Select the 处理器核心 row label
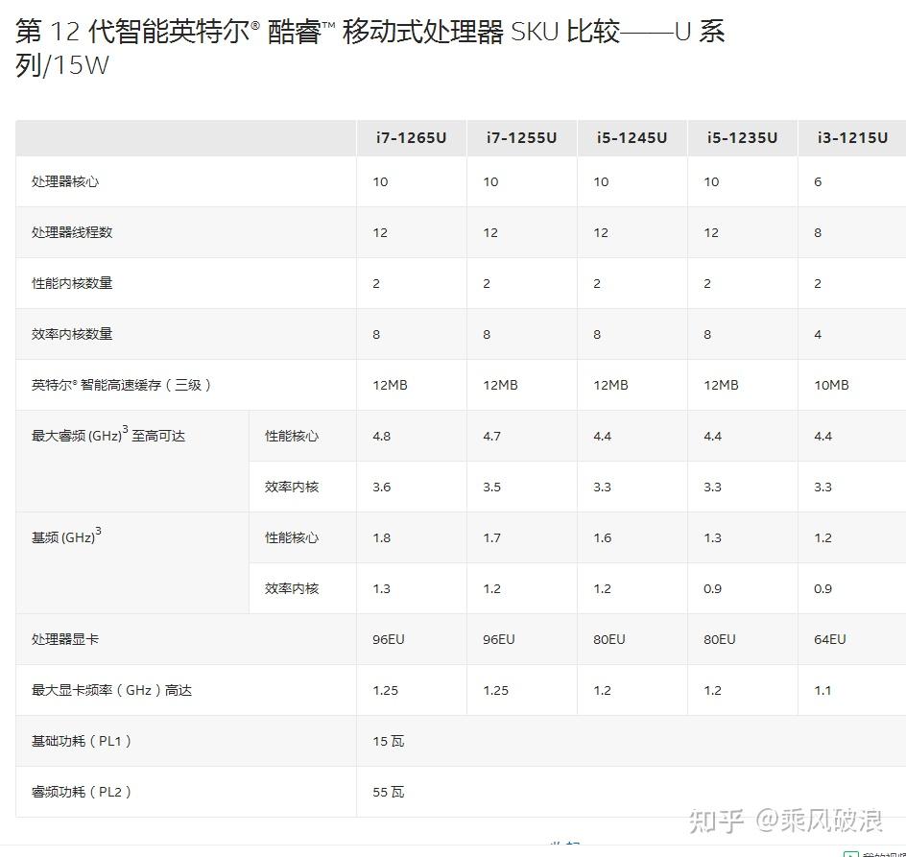The width and height of the screenshot is (906, 857). coord(65,181)
